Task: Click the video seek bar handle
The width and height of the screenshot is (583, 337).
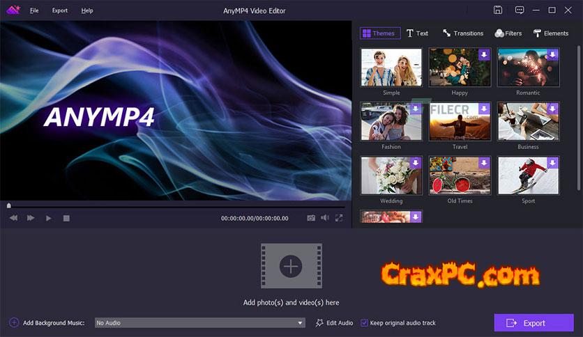Action: coord(8,205)
